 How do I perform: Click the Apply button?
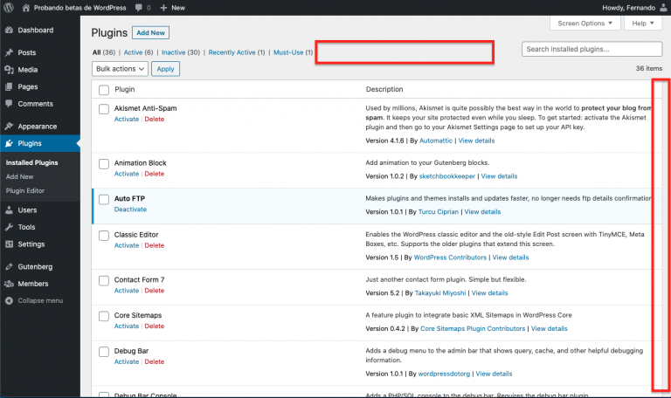pyautogui.click(x=166, y=69)
